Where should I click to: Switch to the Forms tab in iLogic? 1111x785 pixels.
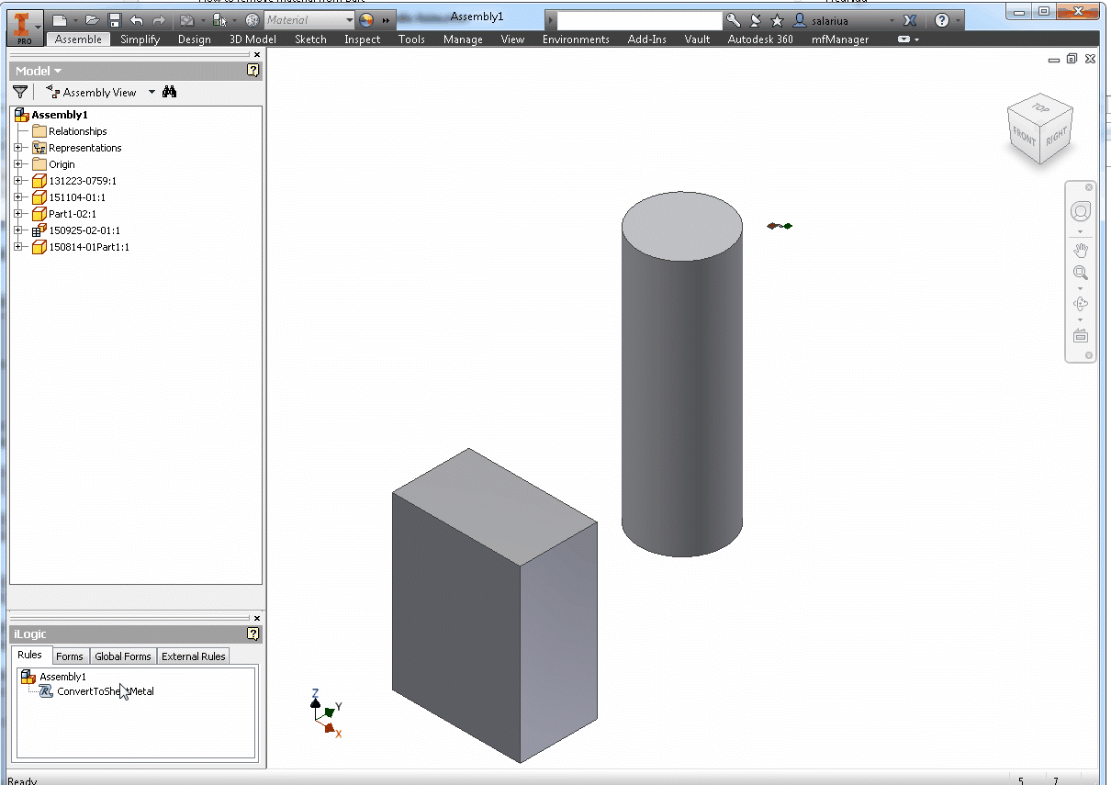(x=70, y=656)
